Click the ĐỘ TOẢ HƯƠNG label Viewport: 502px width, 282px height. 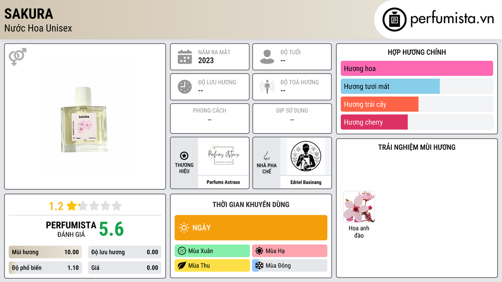300,82
